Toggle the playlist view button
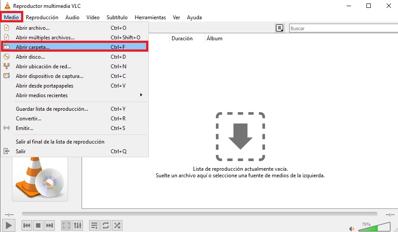398x232 pixels. [94, 225]
